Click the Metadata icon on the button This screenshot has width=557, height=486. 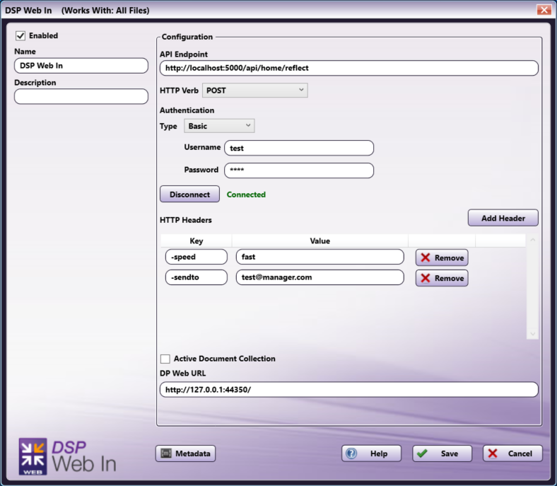click(166, 453)
